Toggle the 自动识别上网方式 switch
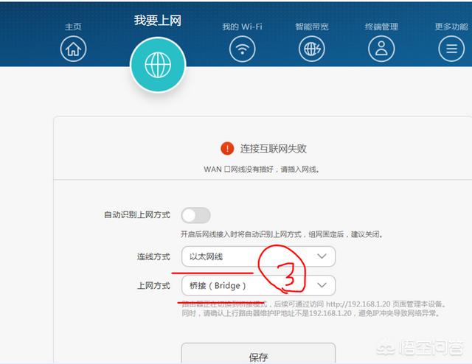Viewport: 472px width, 364px height. point(195,215)
